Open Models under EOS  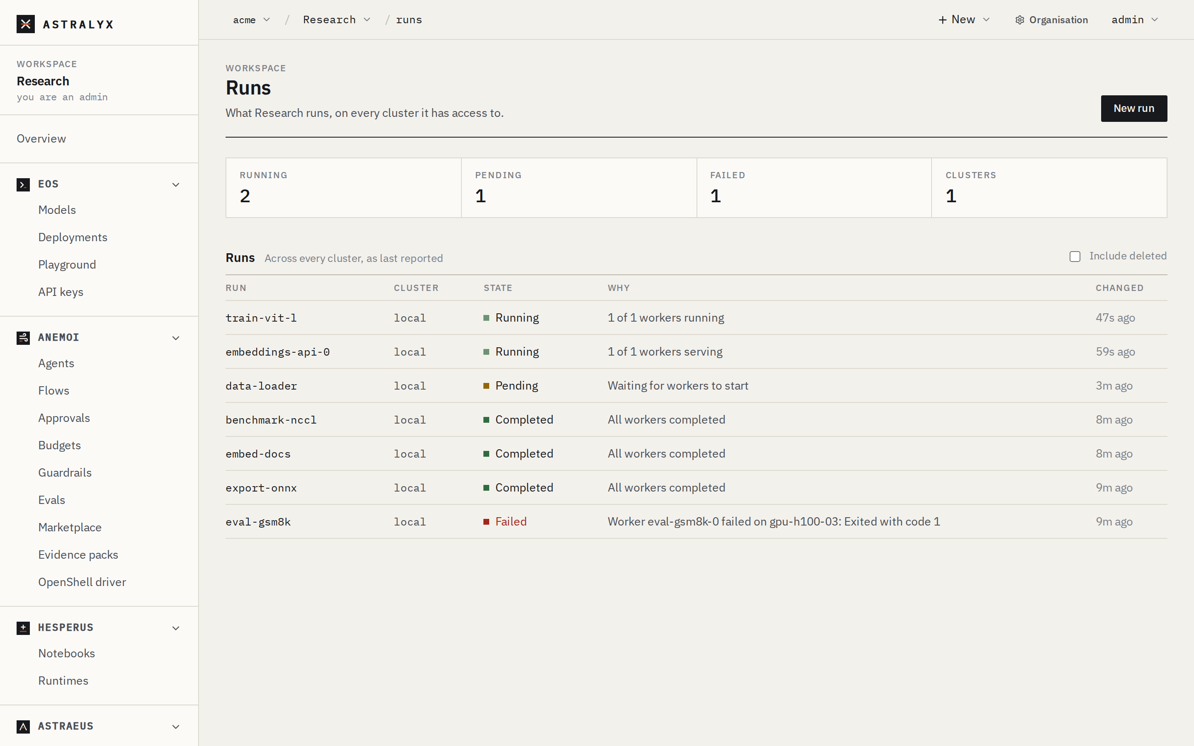(x=57, y=210)
